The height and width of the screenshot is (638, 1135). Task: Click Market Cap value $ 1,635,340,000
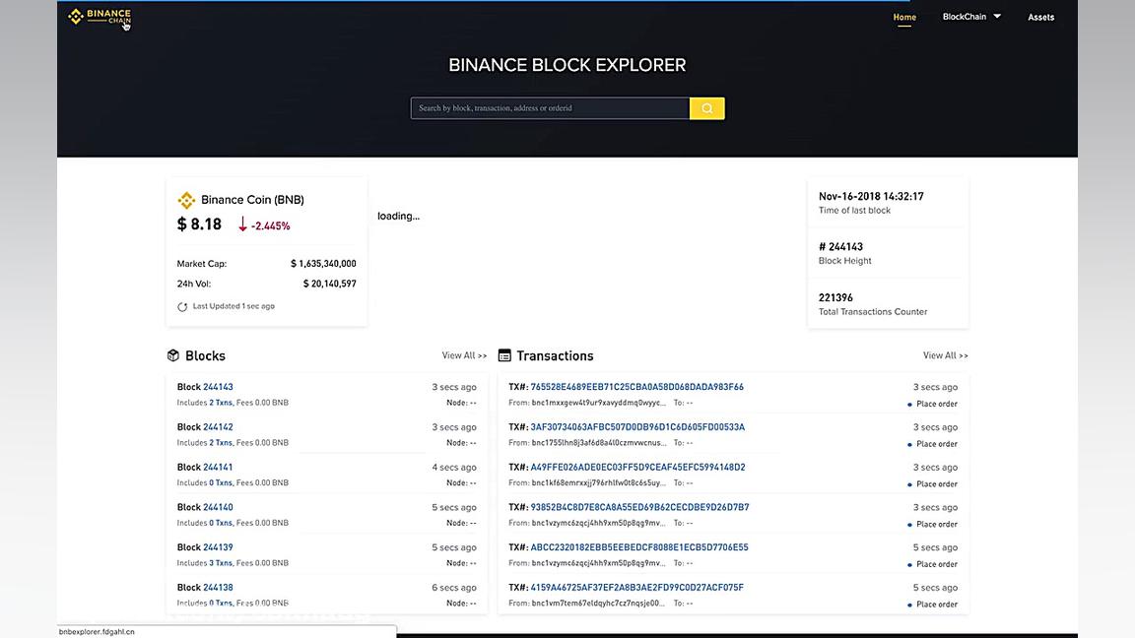pos(323,264)
